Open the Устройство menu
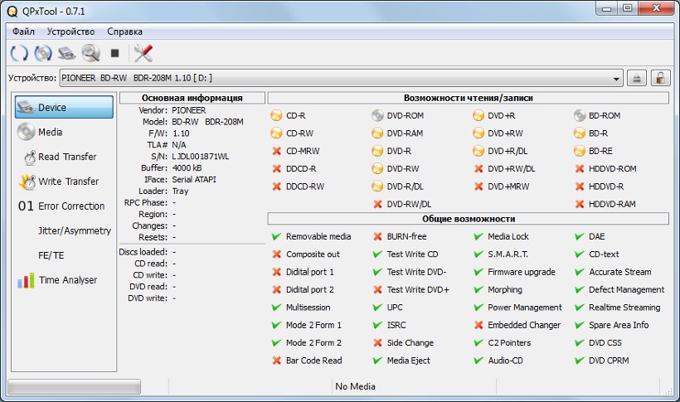 (x=70, y=31)
